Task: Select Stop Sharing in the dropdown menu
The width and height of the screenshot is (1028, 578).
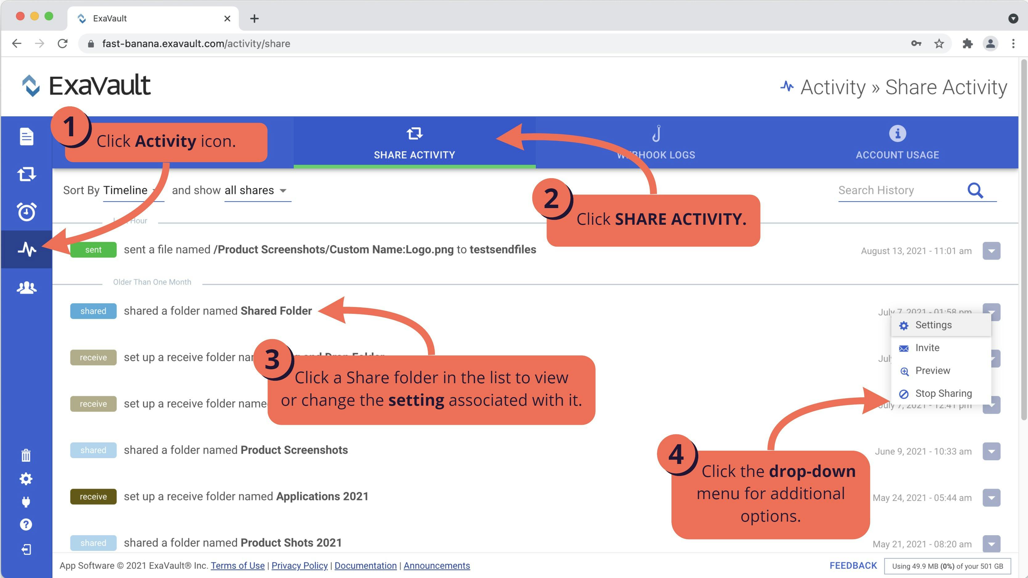Action: [x=941, y=393]
